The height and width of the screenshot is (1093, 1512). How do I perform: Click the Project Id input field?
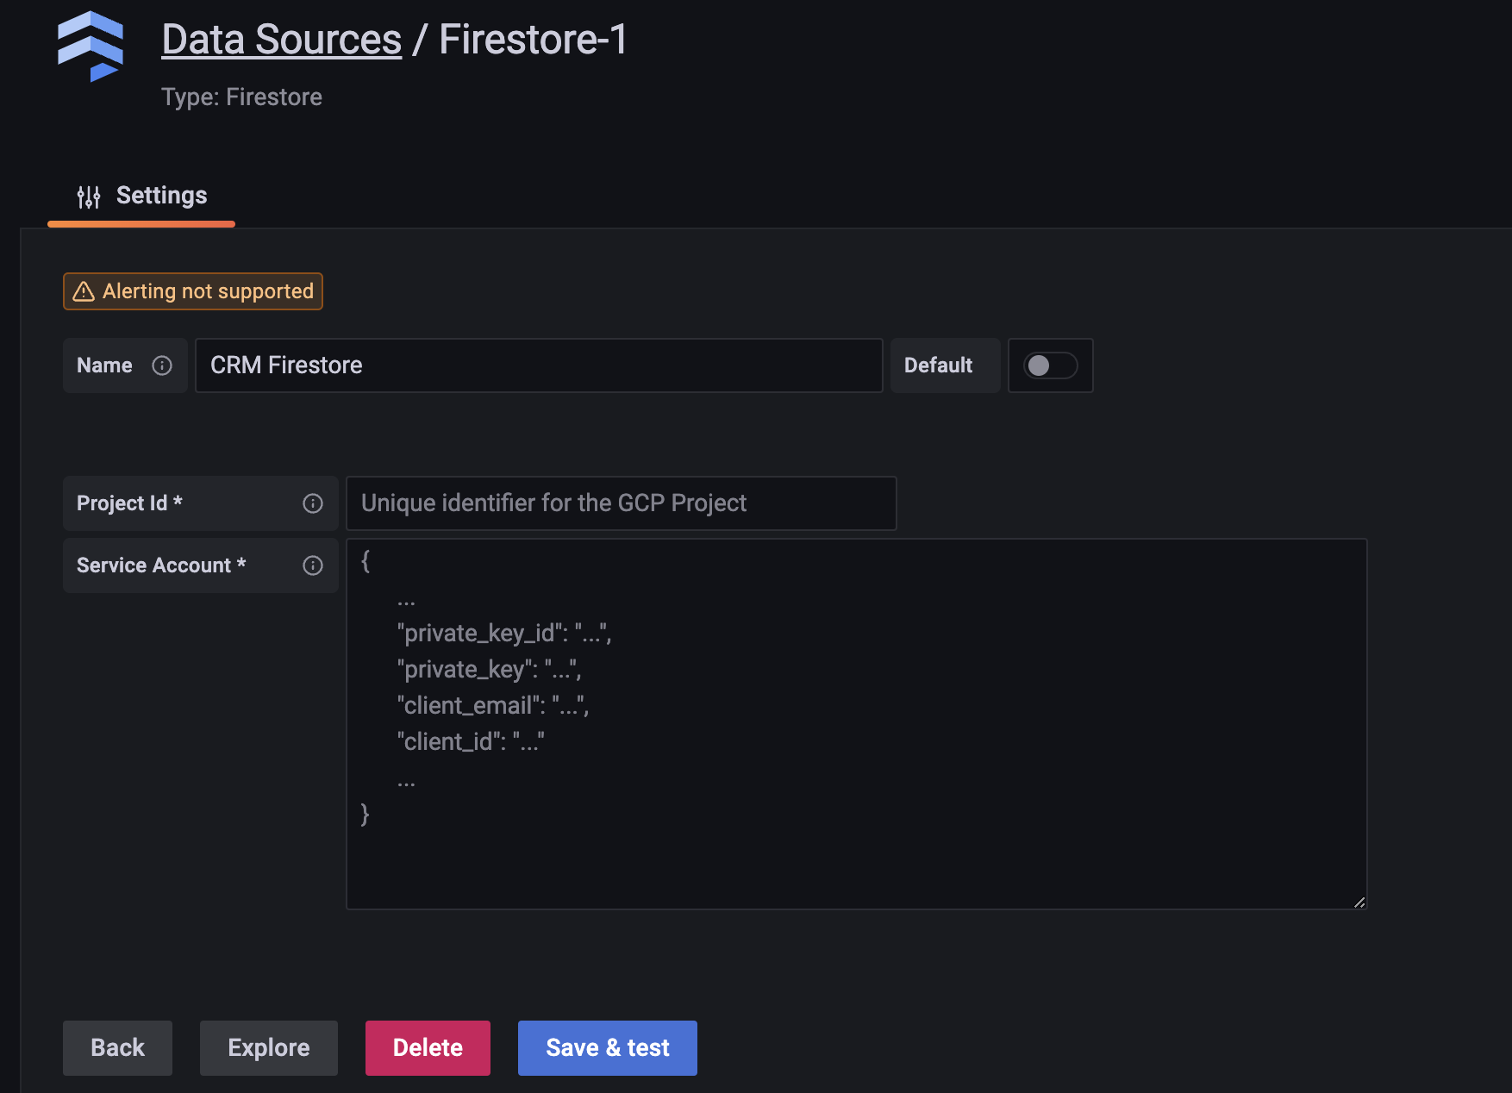tap(621, 503)
